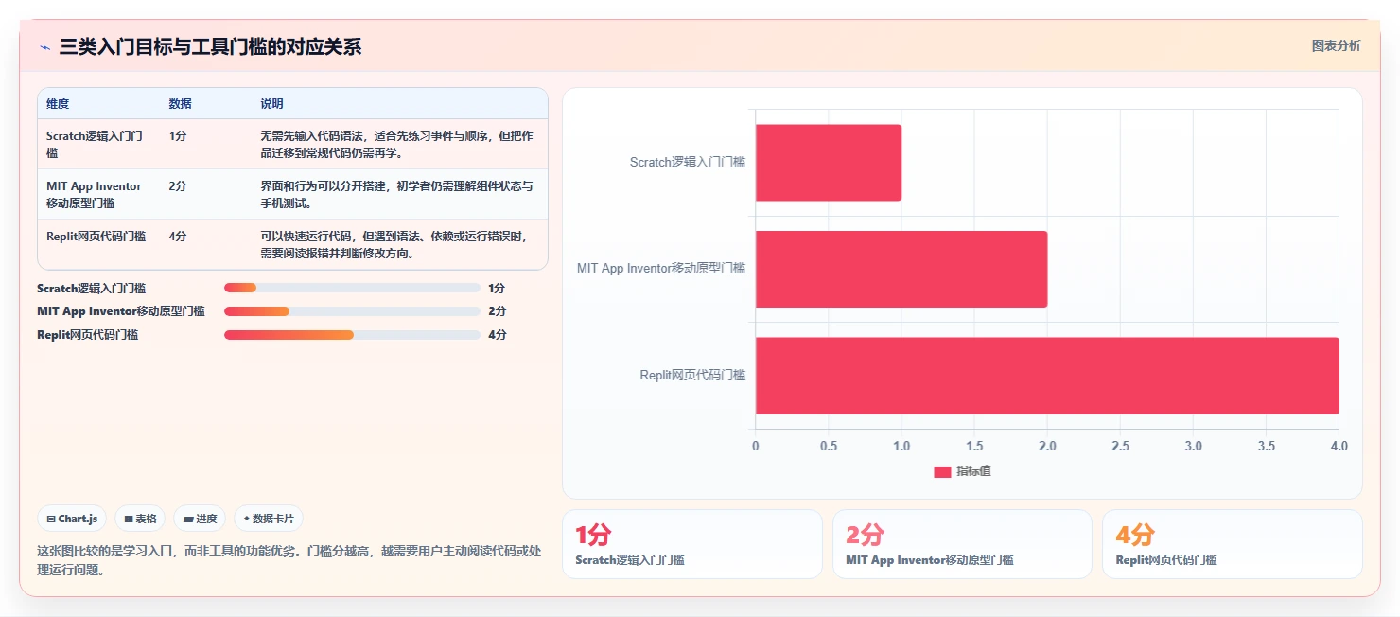Toggle the 指标值 legend swatch
The height and width of the screenshot is (617, 1400).
[x=942, y=471]
